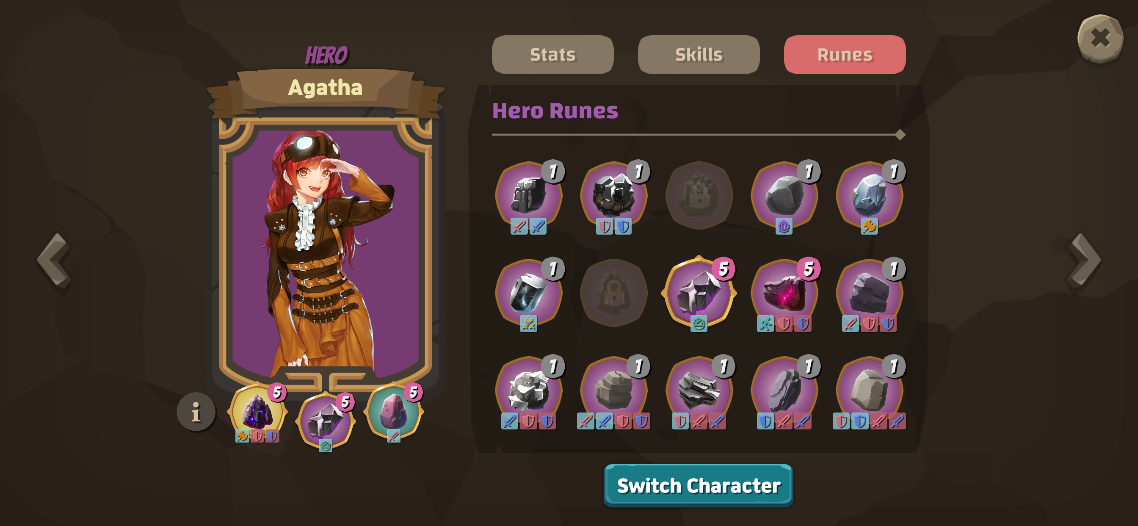Select the highlighted level 5 crystal rune in grid

699,293
